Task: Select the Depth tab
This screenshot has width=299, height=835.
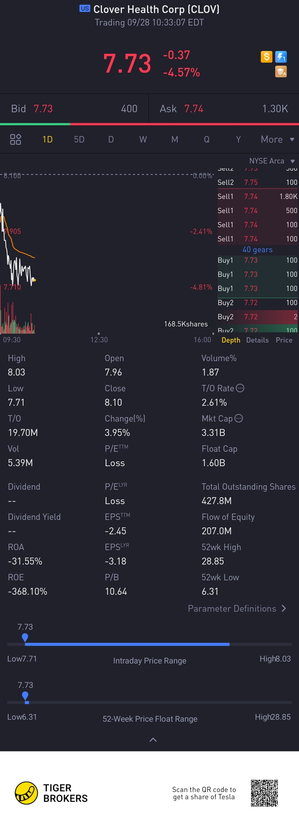Action: [231, 340]
